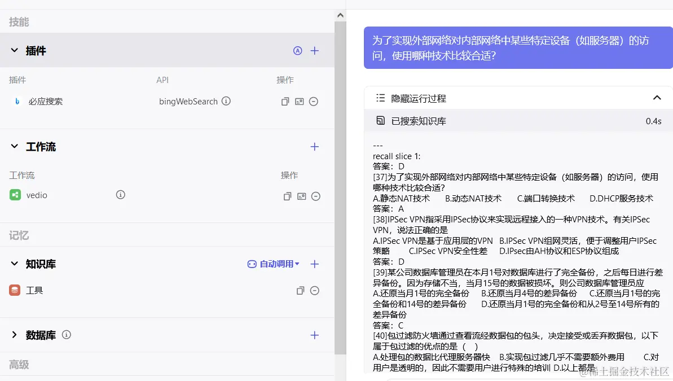The image size is (673, 381).
Task: Open info icon next to 数据库
Action: tap(66, 335)
